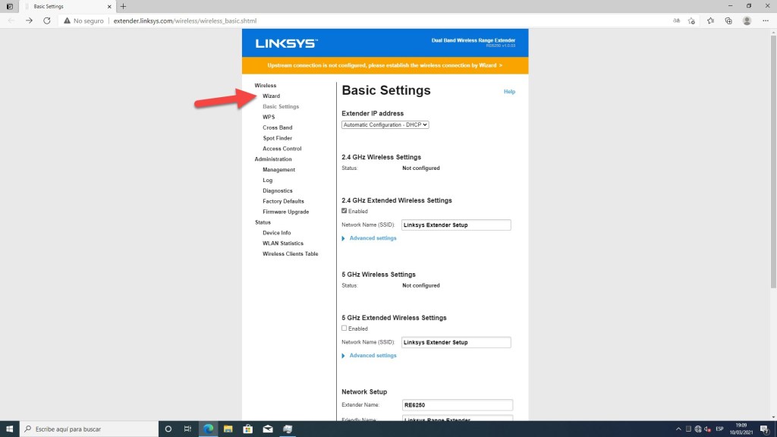777x437 pixels.
Task: Click the Edge favorites star icon
Action: pyautogui.click(x=710, y=20)
